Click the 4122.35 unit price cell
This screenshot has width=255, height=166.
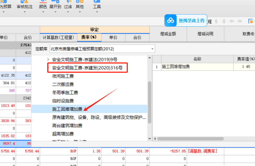8,75
